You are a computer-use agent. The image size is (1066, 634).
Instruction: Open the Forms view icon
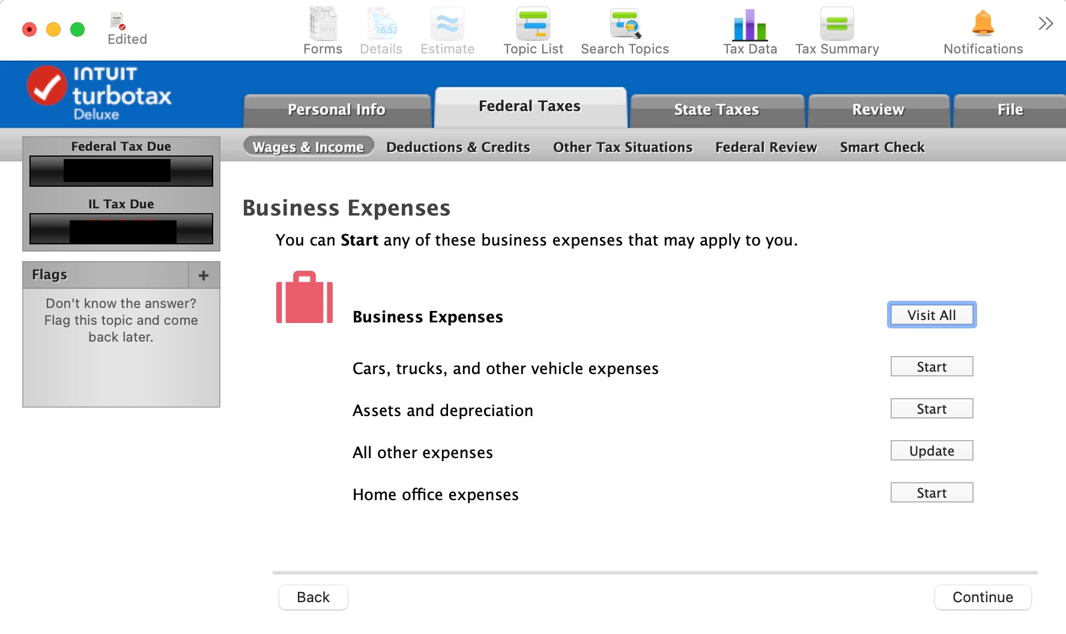[323, 24]
